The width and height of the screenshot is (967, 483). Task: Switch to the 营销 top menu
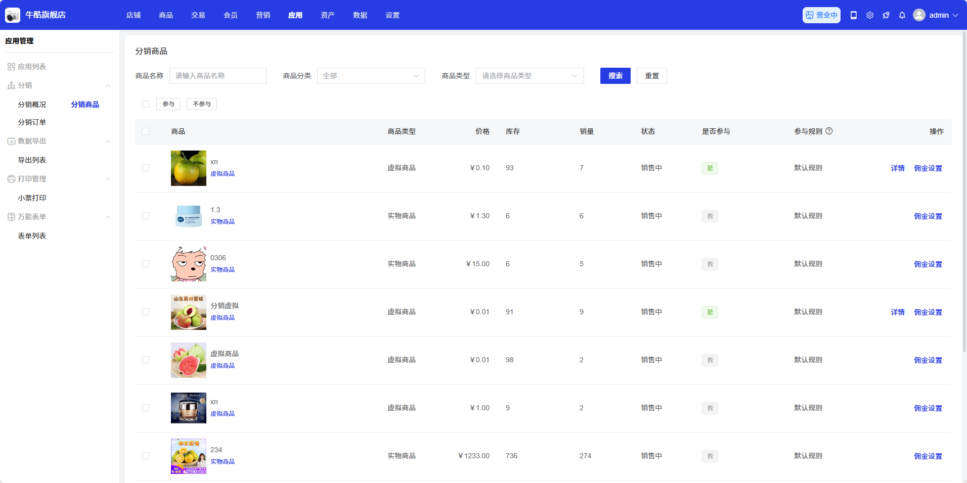coord(263,15)
